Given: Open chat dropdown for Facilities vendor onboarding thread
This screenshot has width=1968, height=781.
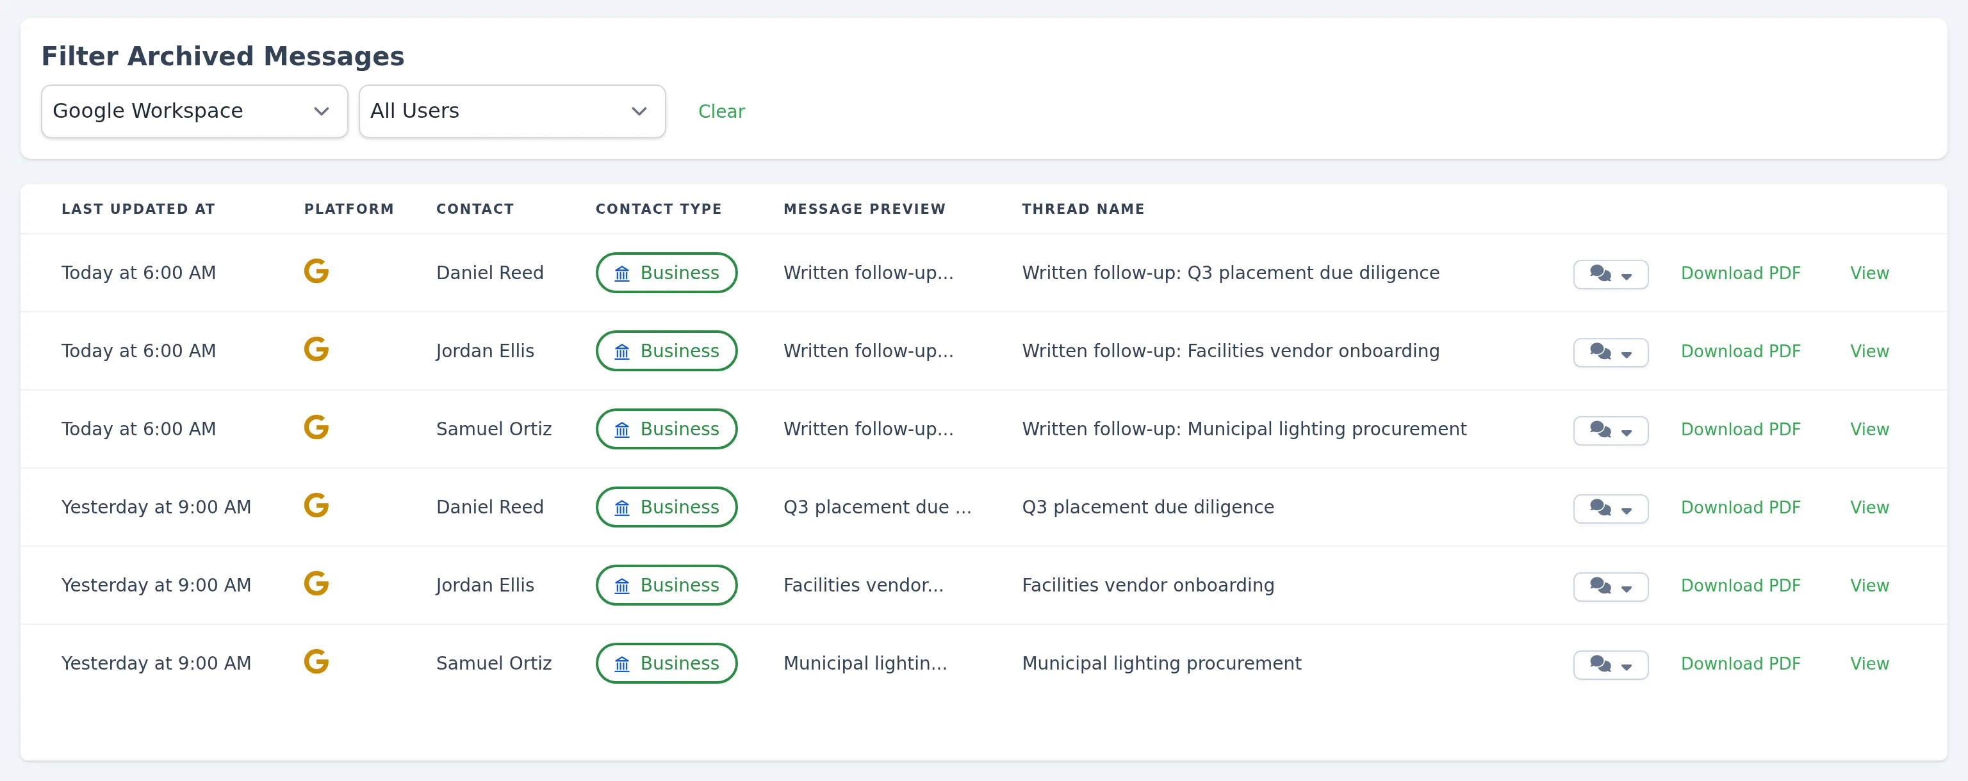Looking at the screenshot, I should pos(1611,586).
